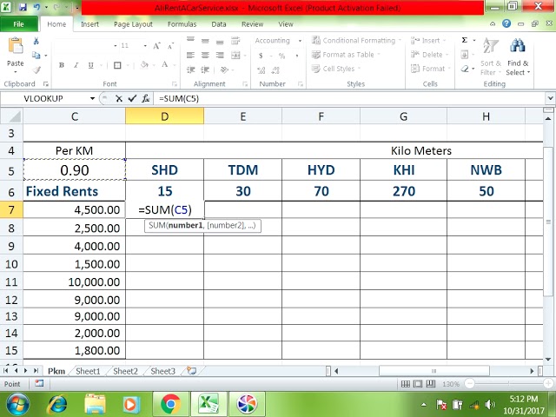This screenshot has height=417, width=556.
Task: Click the Insert Function fx icon
Action: [x=145, y=98]
